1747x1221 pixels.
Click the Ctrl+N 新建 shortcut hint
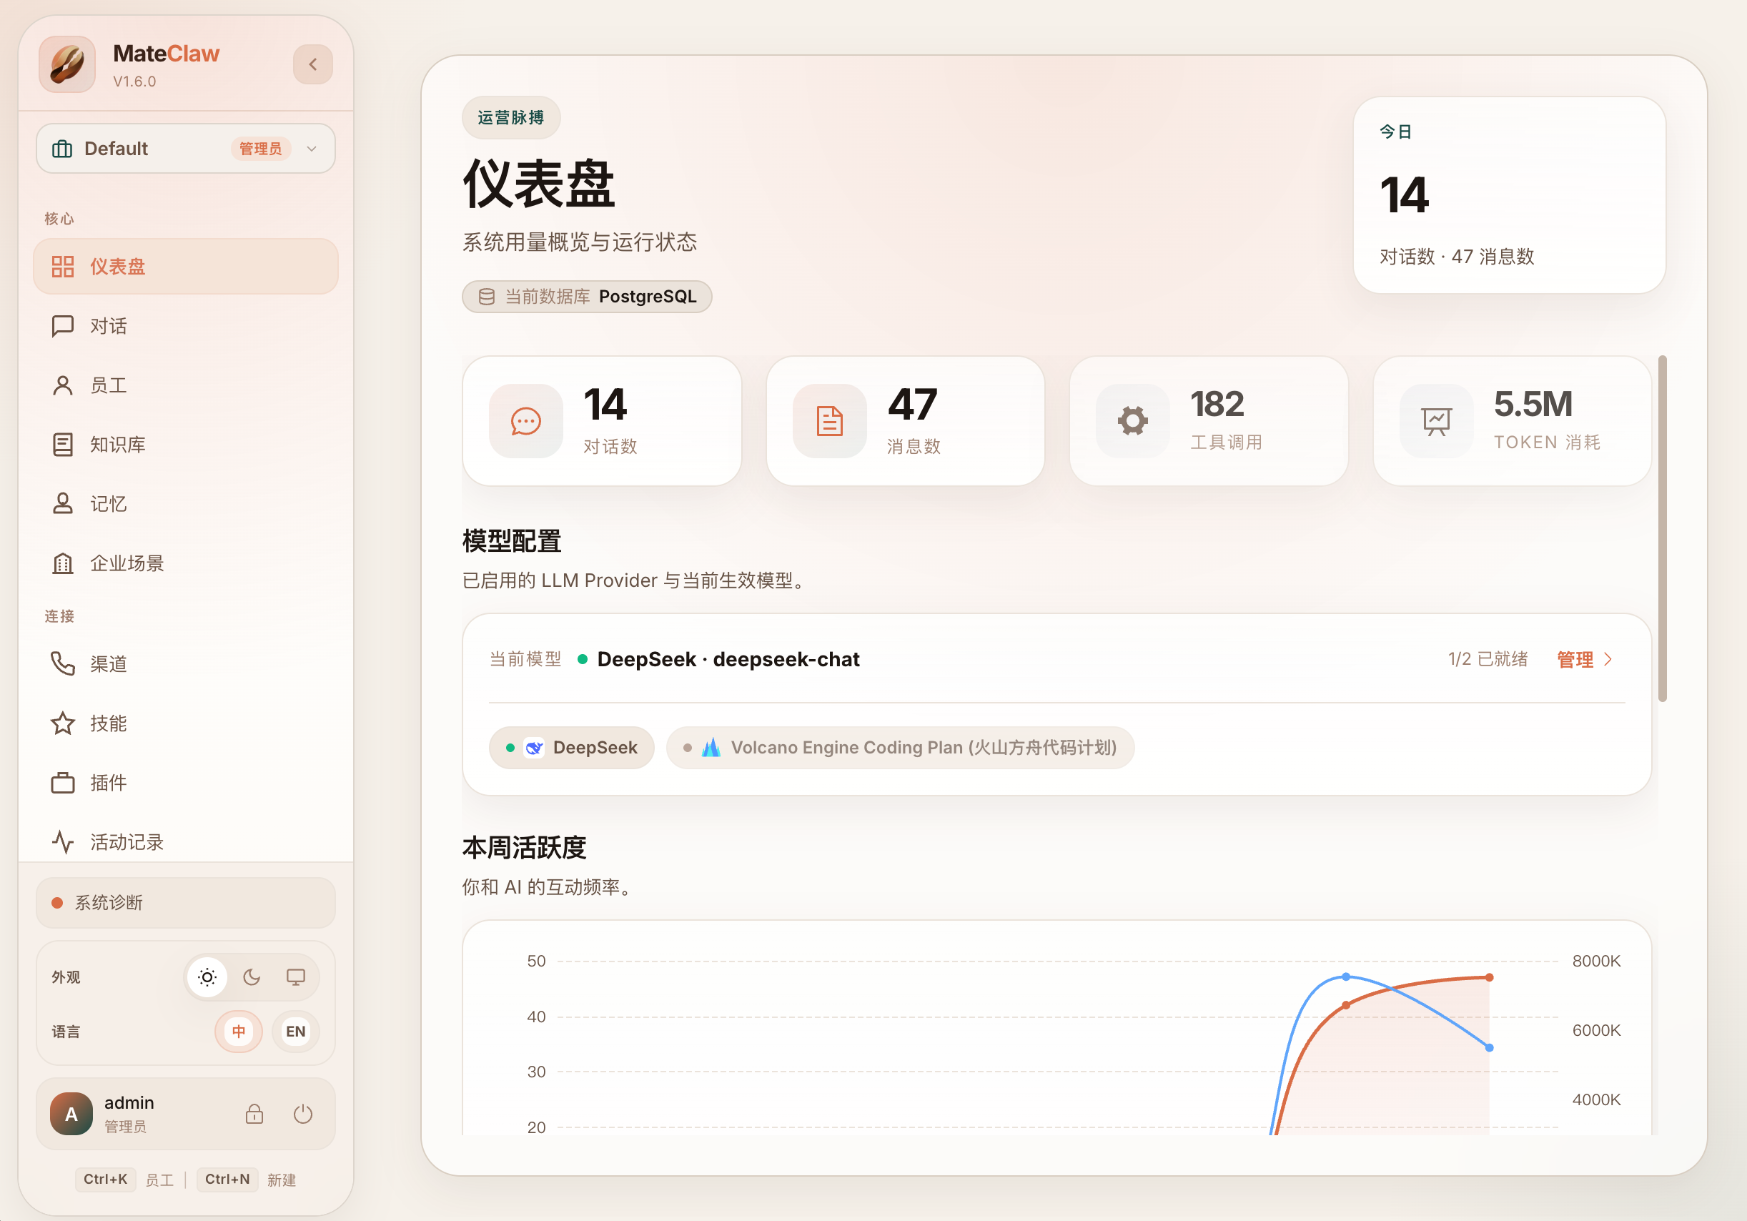(247, 1179)
